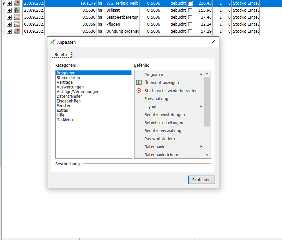Screen dimensions: 282x240
Task: Click the Benutzerverwaltung command
Action: (x=163, y=131)
